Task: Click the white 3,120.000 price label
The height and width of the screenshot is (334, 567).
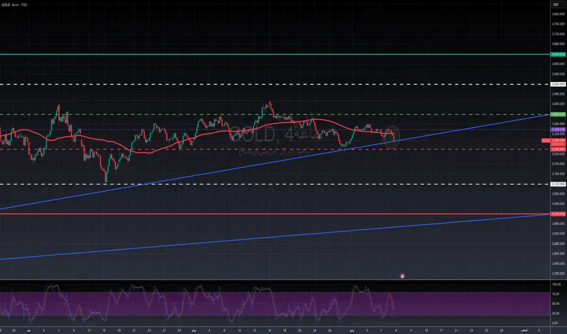Action: point(558,184)
